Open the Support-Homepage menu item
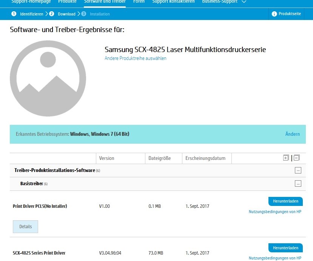This screenshot has height=261, width=313. coord(31,2)
